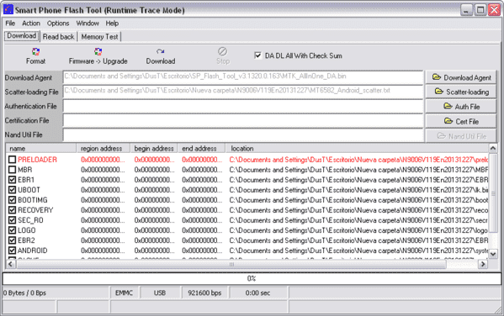Click the Cert File button
This screenshot has height=316, width=504.
(x=461, y=121)
